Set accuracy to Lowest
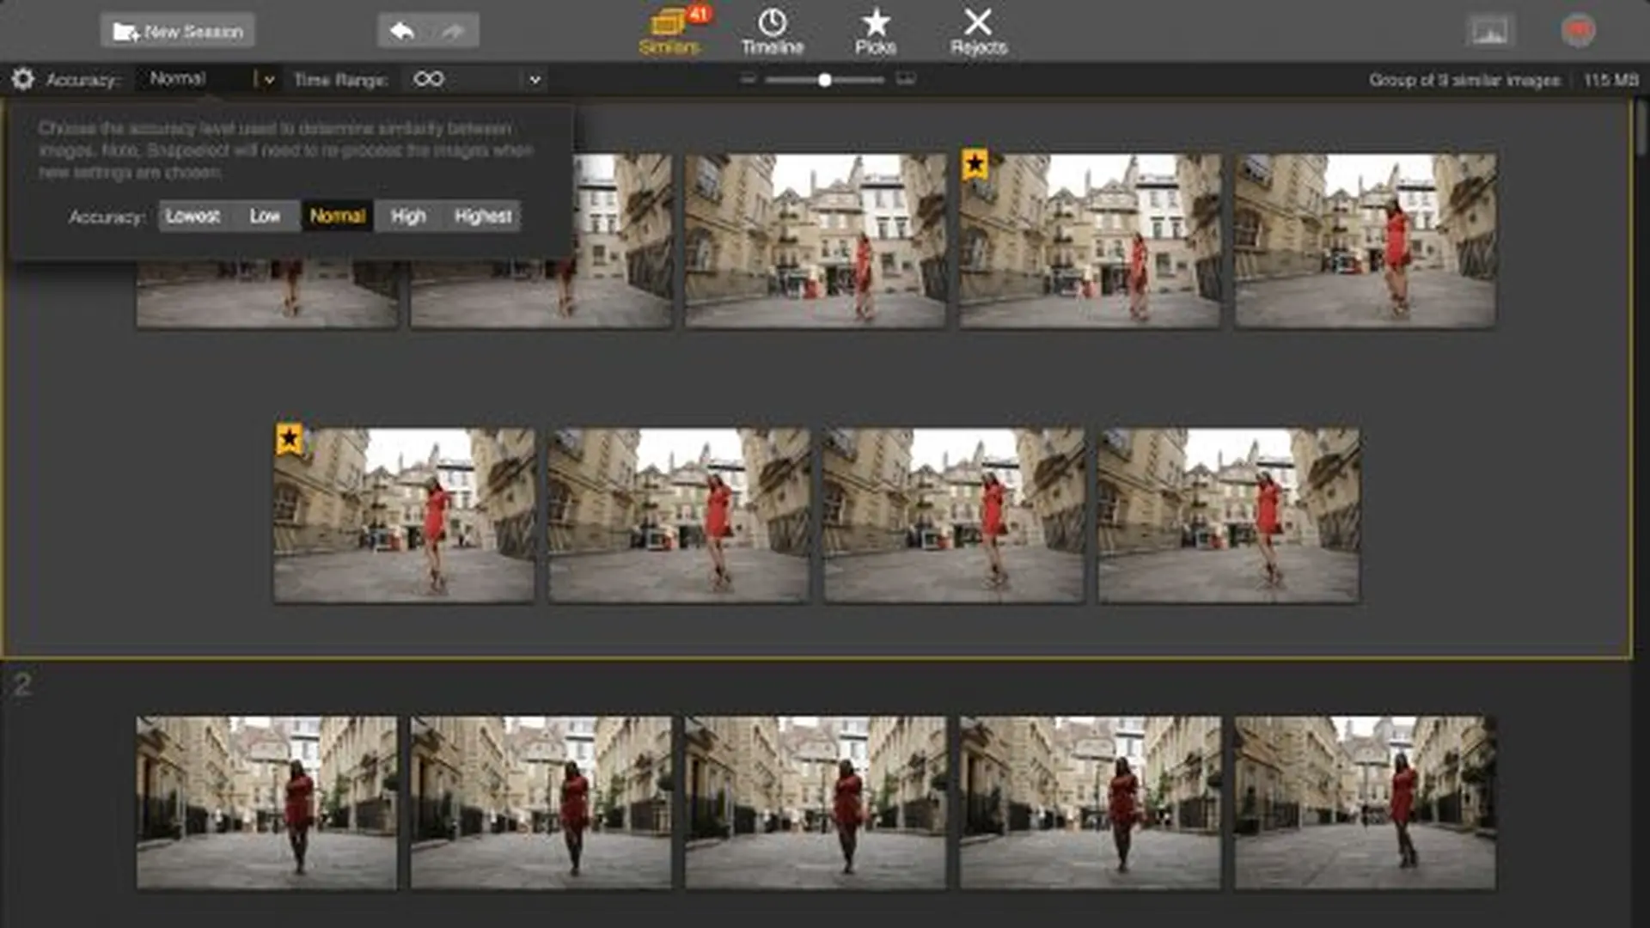1650x928 pixels. pos(193,217)
